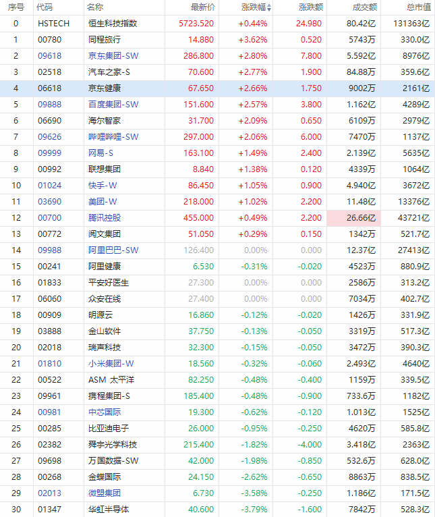
Task: Click stock code 02013 for 微盟集团
Action: pyautogui.click(x=50, y=493)
